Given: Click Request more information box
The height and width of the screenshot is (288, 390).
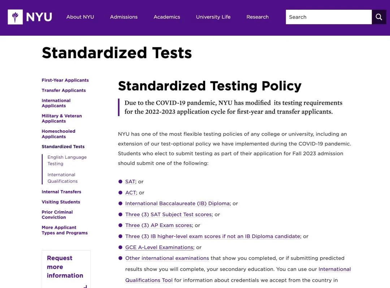Looking at the screenshot, I should [x=66, y=269].
